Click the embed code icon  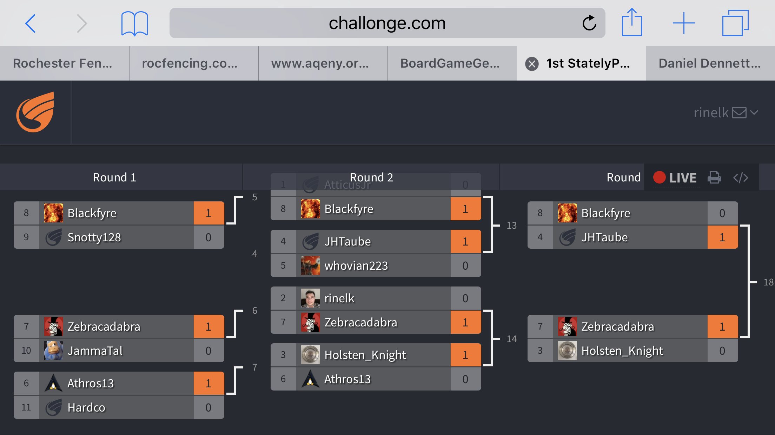pos(741,178)
